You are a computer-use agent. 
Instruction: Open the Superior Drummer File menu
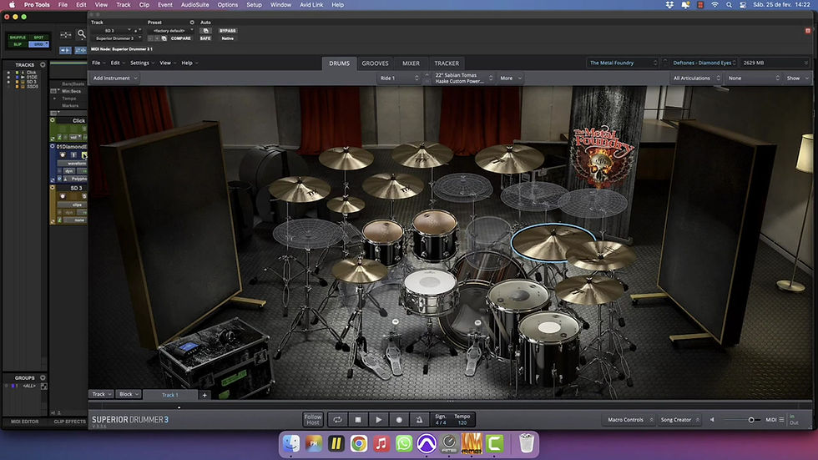click(98, 63)
